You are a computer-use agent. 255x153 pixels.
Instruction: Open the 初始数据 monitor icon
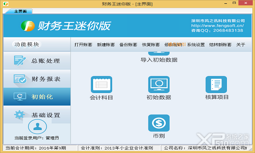[x=159, y=85]
